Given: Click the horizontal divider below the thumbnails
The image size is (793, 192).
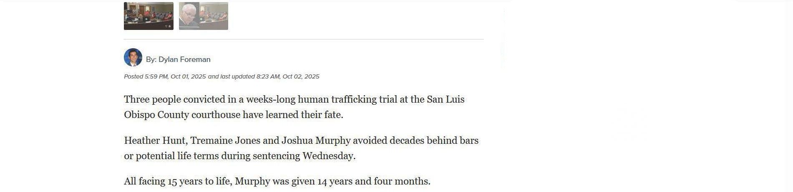Looking at the screenshot, I should click(304, 39).
